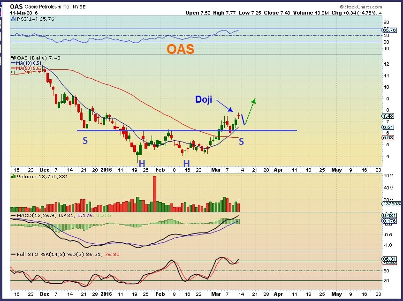
Task: Click the Volume legend bar icon
Action: [x=13, y=176]
